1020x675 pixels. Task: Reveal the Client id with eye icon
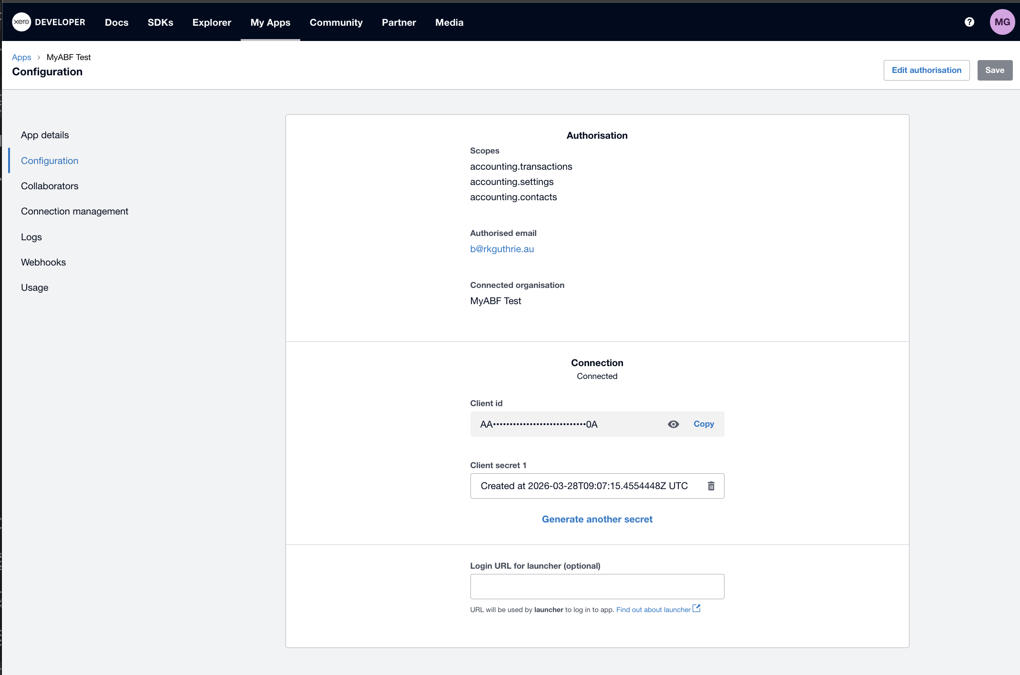[x=673, y=424]
